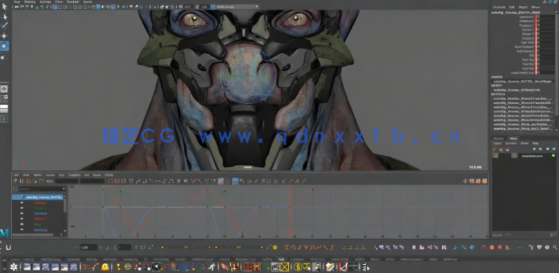This screenshot has width=559, height=273.
Task: Click the golden cog wheel shelf icon
Action: 129,267
